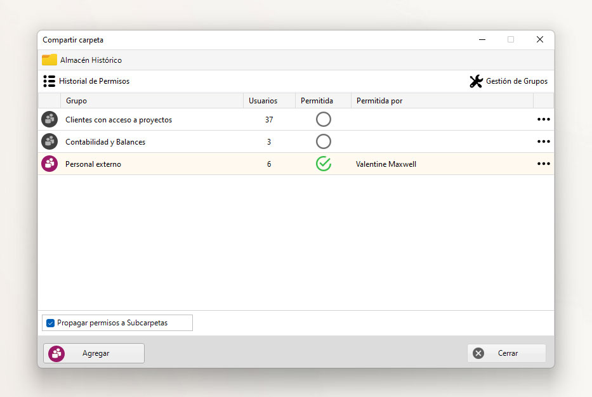This screenshot has width=592, height=397.
Task: Open Gestión de Grupos tools icon
Action: [x=476, y=81]
